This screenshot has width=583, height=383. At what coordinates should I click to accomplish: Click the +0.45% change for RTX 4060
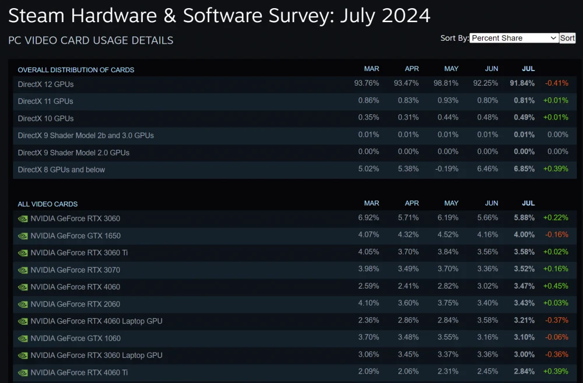point(556,286)
